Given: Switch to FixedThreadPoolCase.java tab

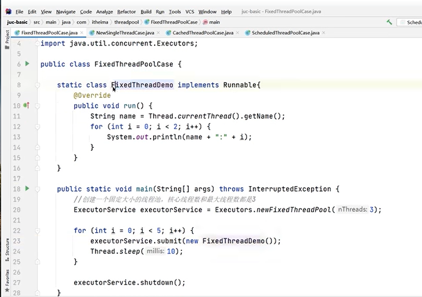Looking at the screenshot, I should 49,33.
